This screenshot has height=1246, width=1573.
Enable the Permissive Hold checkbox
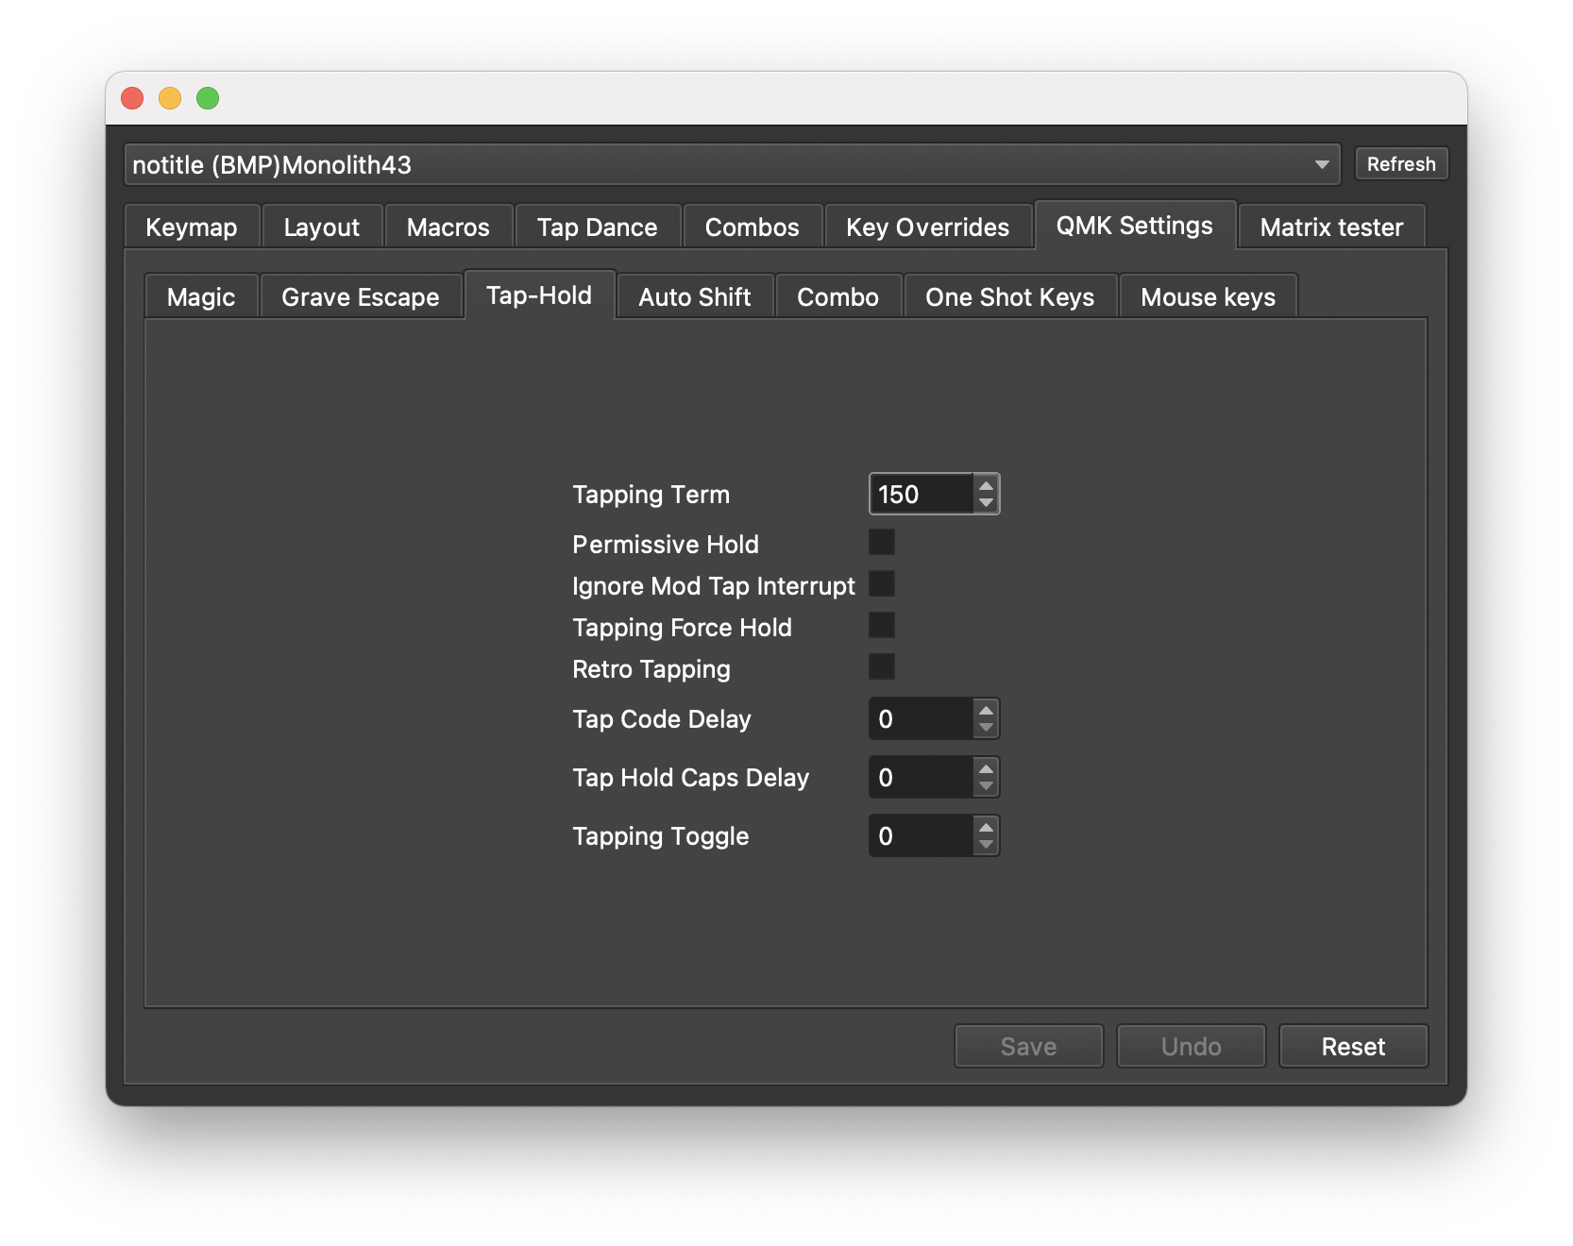tap(882, 543)
